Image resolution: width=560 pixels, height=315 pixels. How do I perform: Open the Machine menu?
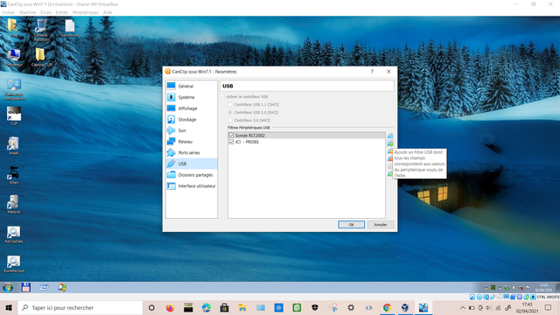(x=27, y=12)
